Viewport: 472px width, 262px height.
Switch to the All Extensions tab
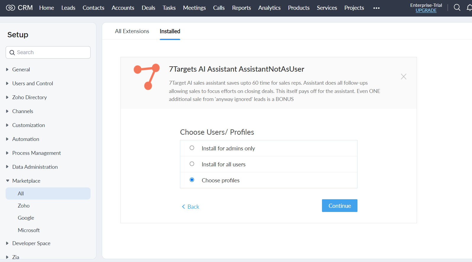click(x=132, y=31)
